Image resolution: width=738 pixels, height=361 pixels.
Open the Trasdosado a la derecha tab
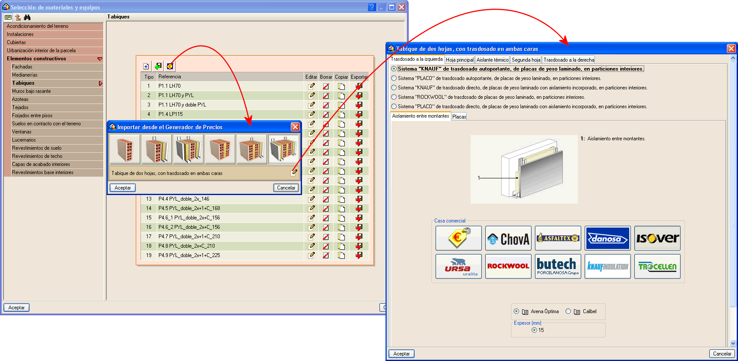tap(569, 60)
